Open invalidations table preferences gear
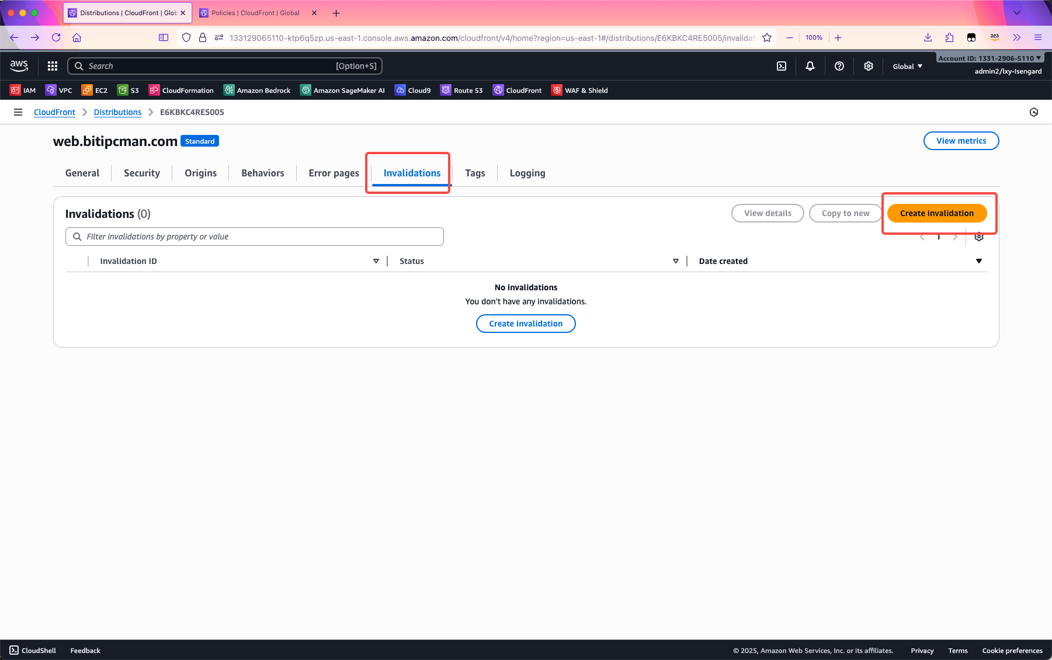 coord(979,237)
